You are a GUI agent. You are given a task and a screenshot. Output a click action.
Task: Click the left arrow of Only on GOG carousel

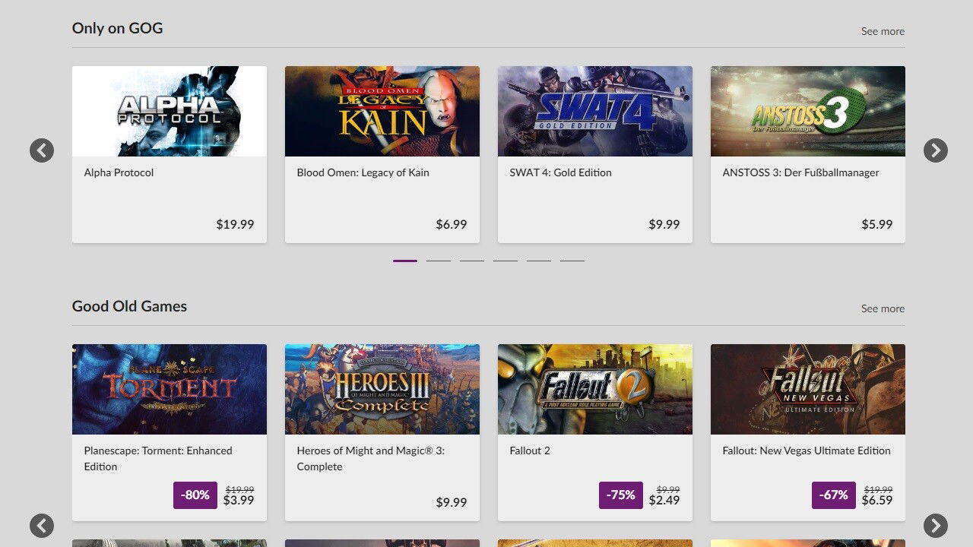coord(42,150)
